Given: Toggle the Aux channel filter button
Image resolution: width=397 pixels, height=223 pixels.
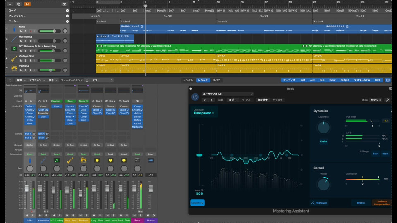Looking at the screenshot, I should tap(313, 80).
